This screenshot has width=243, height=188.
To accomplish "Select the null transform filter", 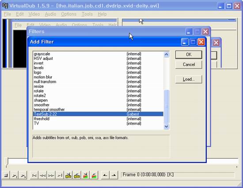I will click(x=98, y=82).
